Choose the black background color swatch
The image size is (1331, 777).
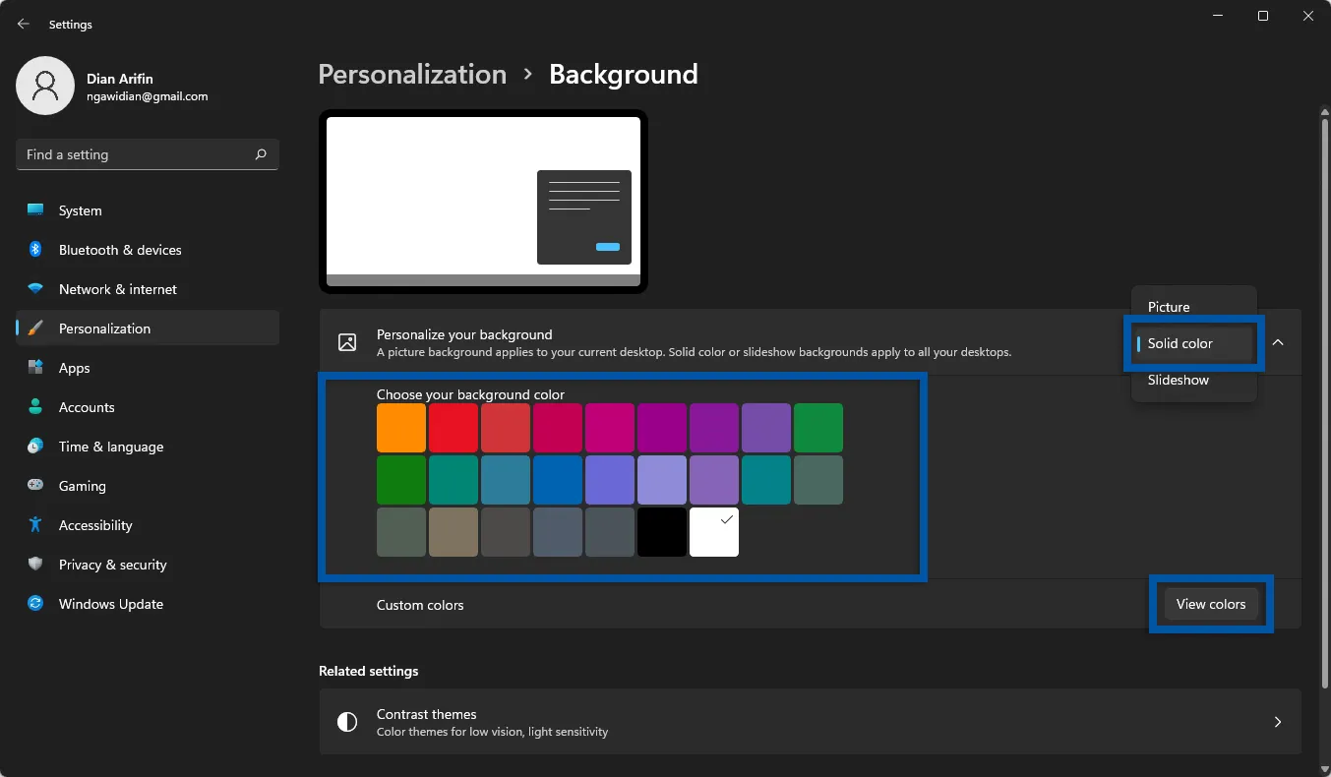[662, 532]
